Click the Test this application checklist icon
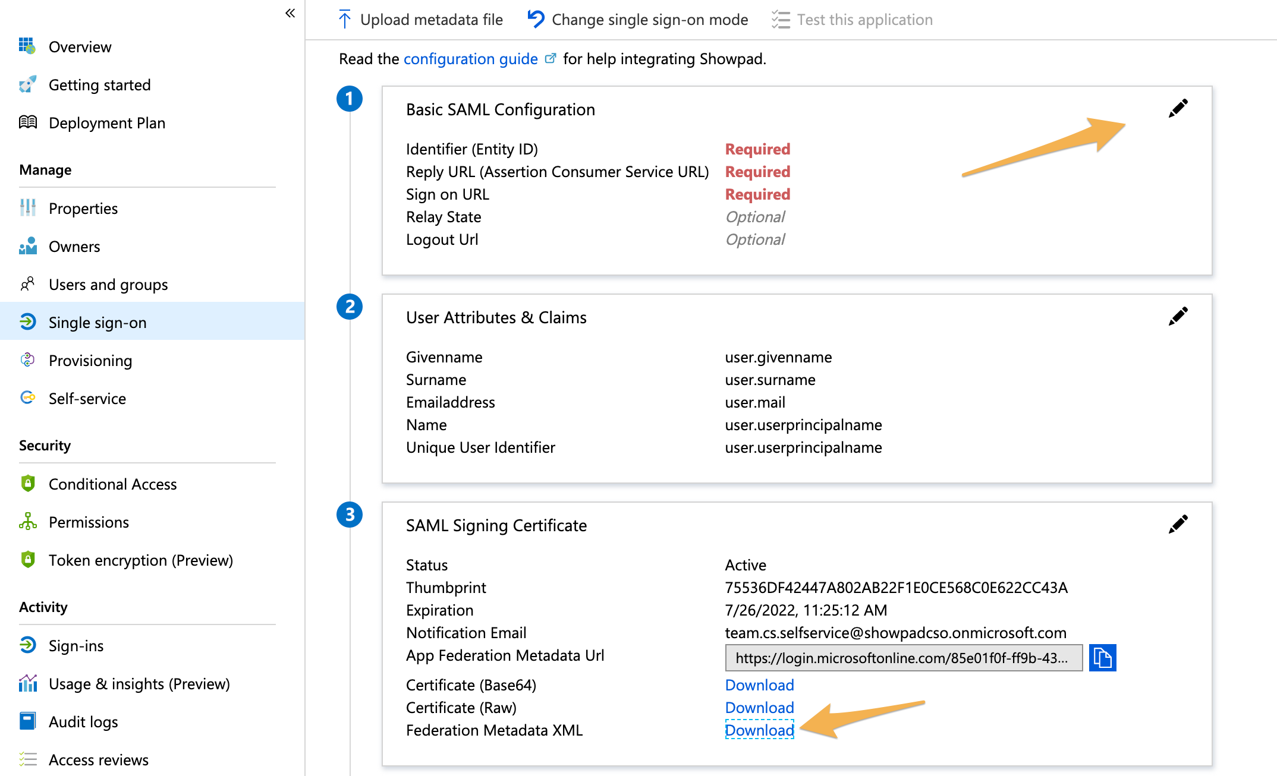 tap(781, 20)
